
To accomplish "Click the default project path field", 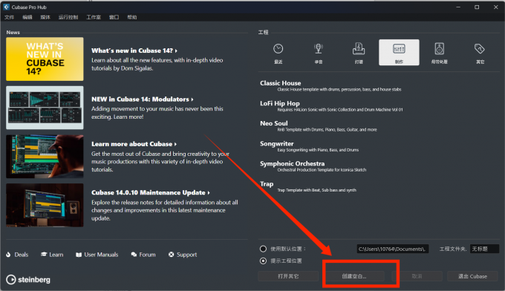I will click(393, 249).
